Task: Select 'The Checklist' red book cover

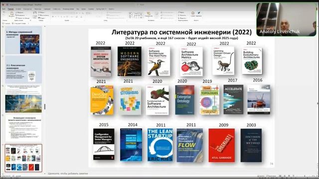Action: (x=221, y=145)
